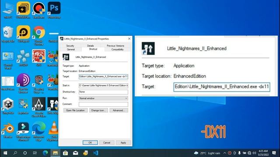Launch Wondershare Filmora desktop shortcut
The height and width of the screenshot is (157, 280).
(23, 132)
